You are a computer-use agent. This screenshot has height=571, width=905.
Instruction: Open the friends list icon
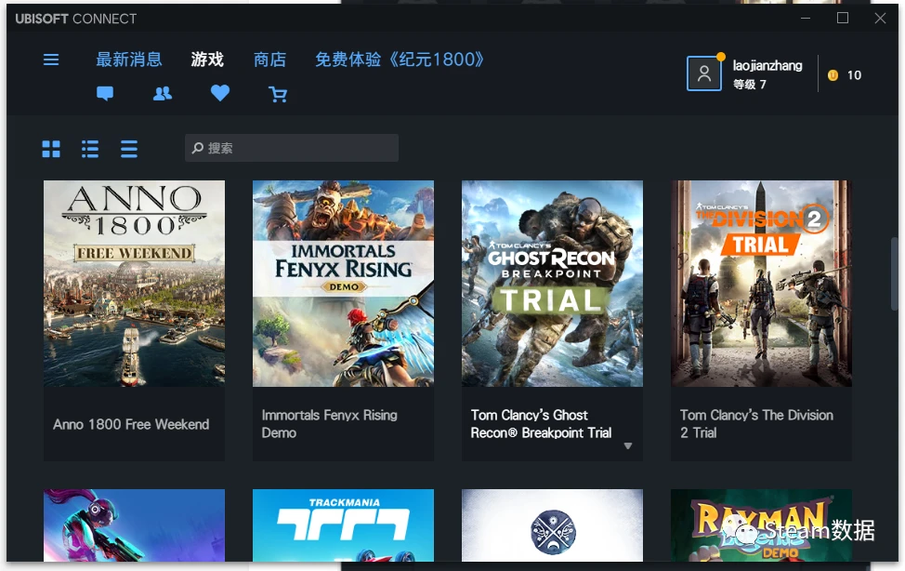click(x=163, y=94)
